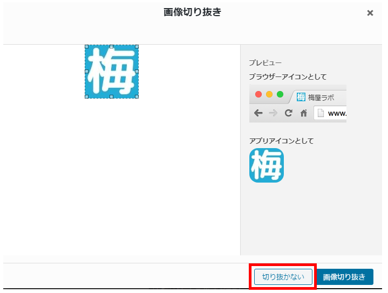The height and width of the screenshot is (293, 388).
Task: Click the app icon preview image
Action: point(267,165)
